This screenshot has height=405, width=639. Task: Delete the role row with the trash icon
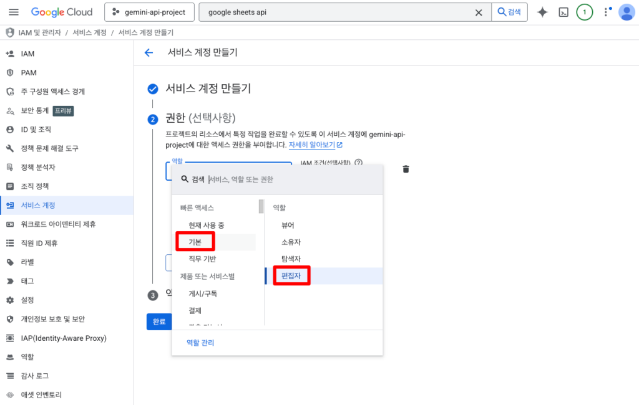[406, 169]
